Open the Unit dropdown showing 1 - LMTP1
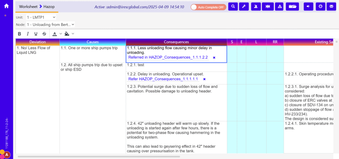The width and height of the screenshot is (339, 159). (x=41, y=17)
